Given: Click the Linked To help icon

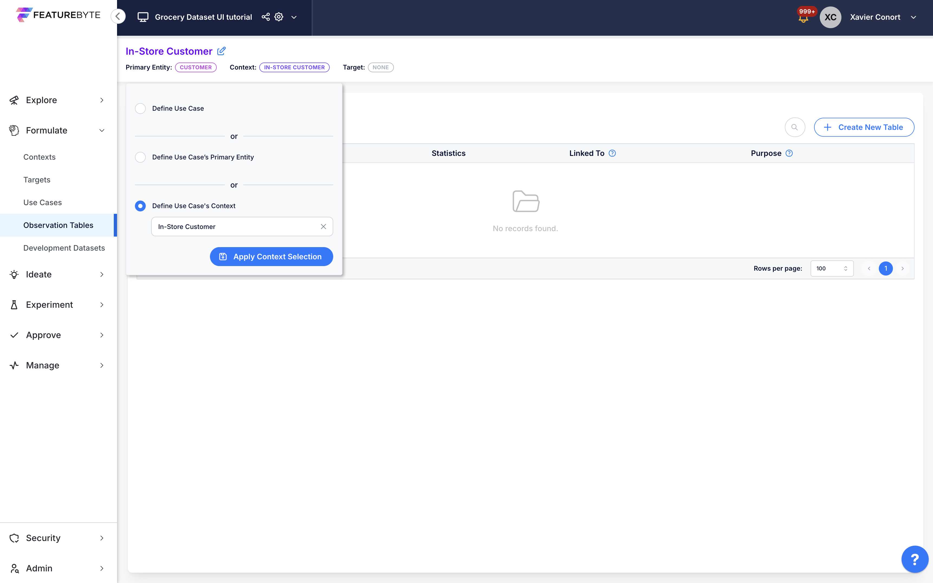Looking at the screenshot, I should (612, 153).
